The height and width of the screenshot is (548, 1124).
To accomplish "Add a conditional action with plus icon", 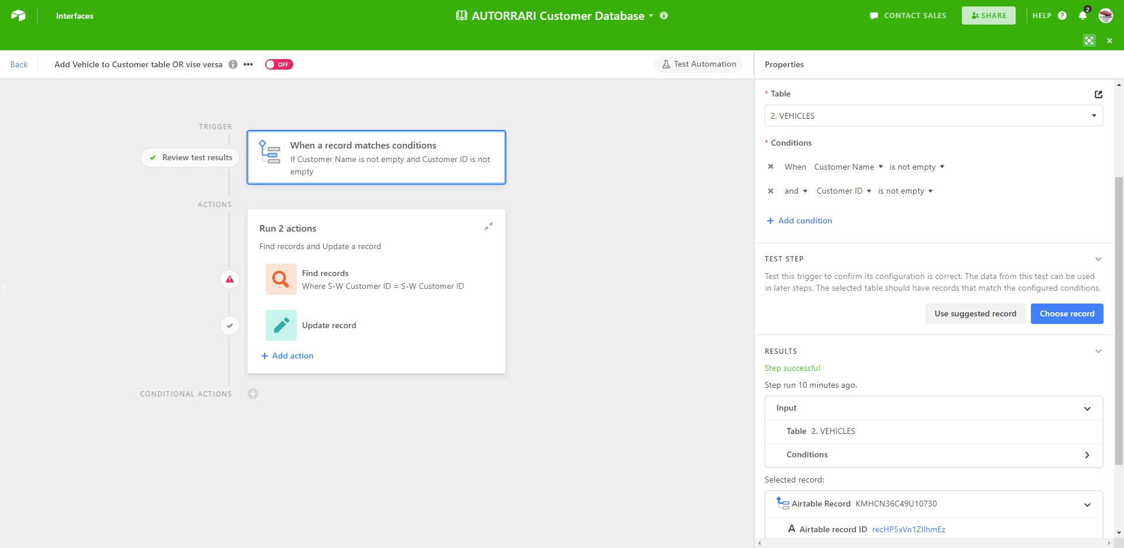I will point(253,394).
